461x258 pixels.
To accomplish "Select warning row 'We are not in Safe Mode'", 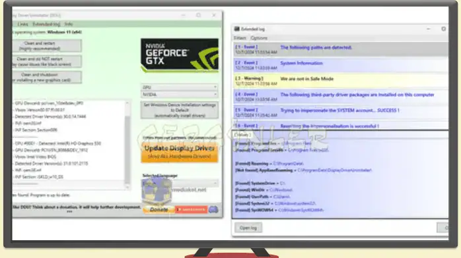I will (340, 81).
